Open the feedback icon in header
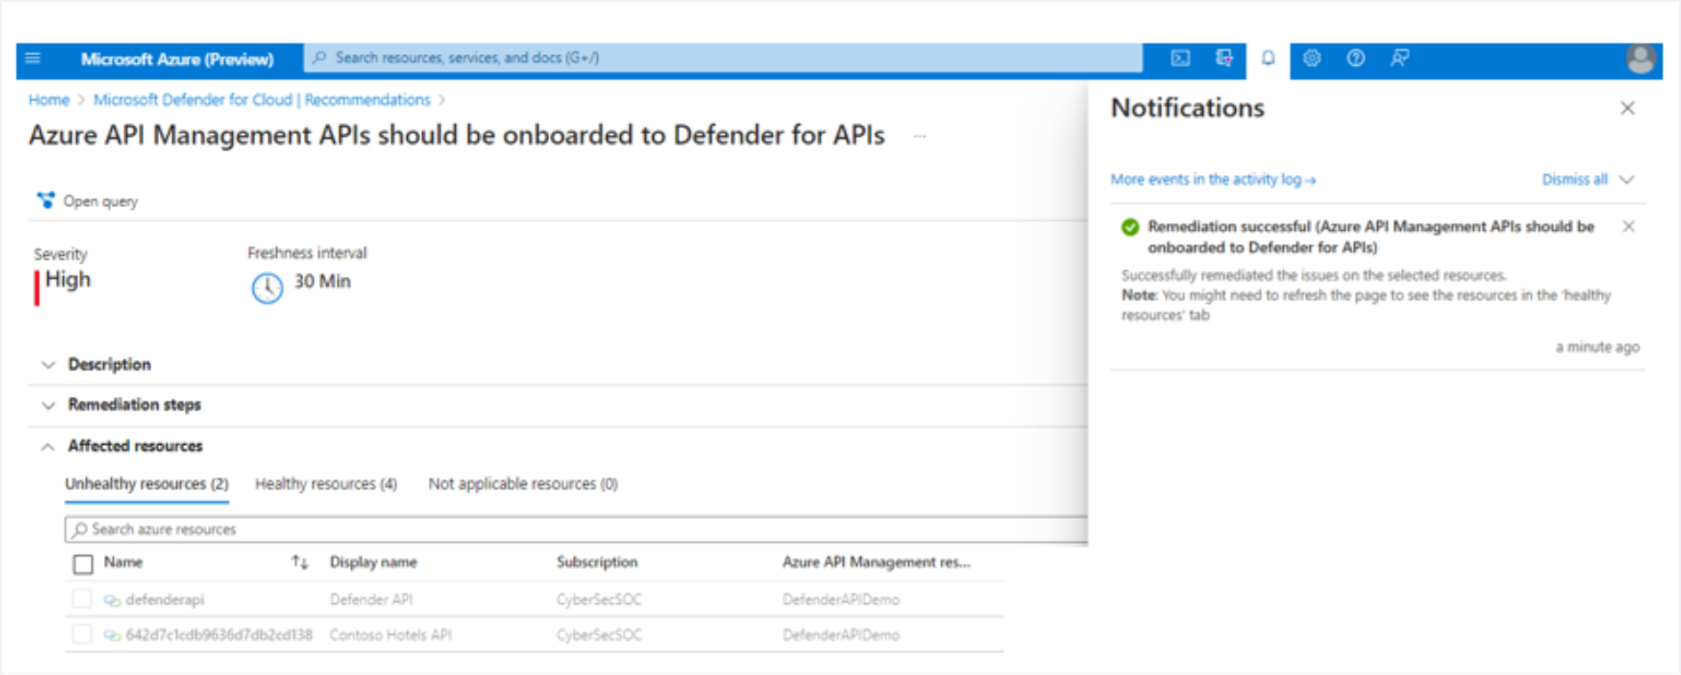The width and height of the screenshot is (1681, 675). click(x=1399, y=59)
